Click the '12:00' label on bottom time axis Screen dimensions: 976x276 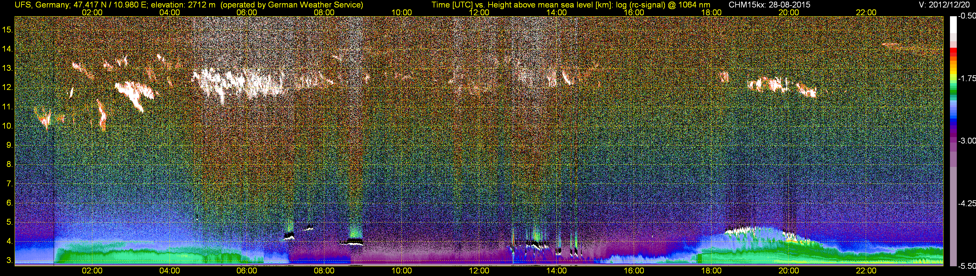479,271
